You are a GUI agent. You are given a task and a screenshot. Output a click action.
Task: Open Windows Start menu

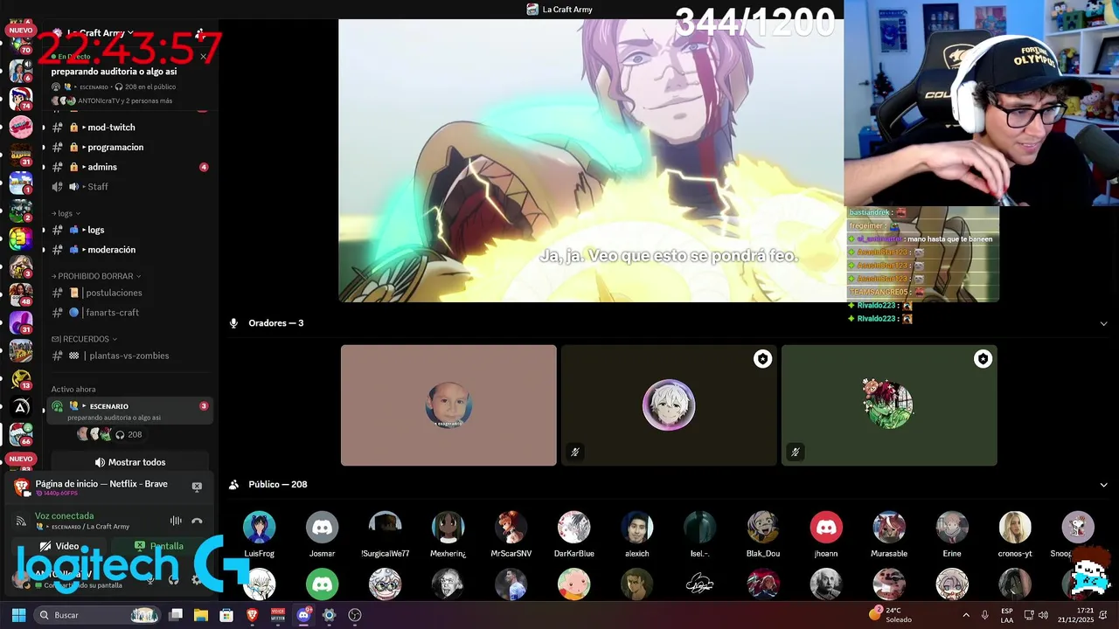[18, 615]
